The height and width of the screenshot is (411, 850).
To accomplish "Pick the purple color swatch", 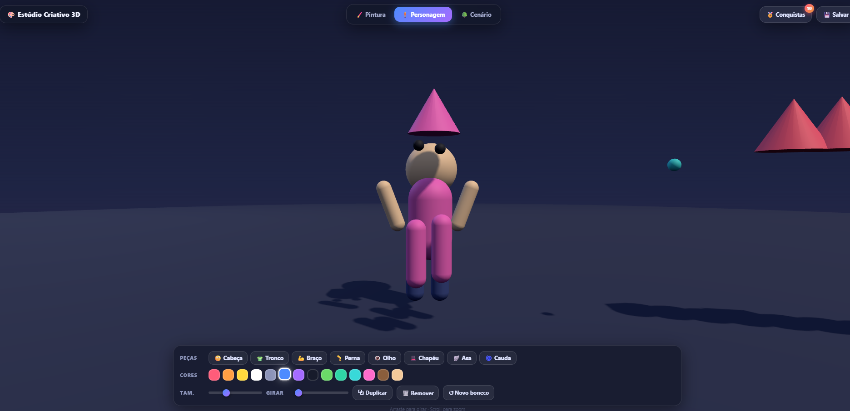I will pyautogui.click(x=298, y=375).
